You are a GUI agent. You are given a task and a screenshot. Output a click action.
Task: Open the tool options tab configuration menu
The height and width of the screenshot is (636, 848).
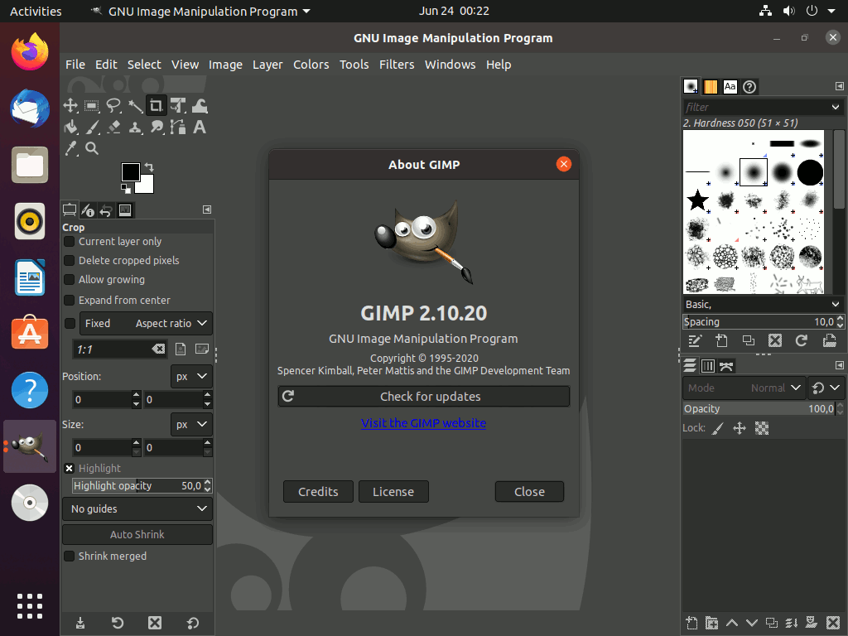207,210
